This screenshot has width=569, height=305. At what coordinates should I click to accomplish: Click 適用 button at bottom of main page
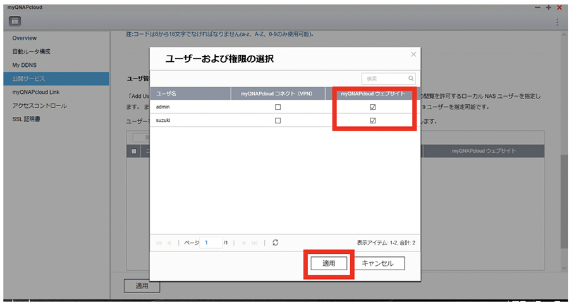pos(142,286)
